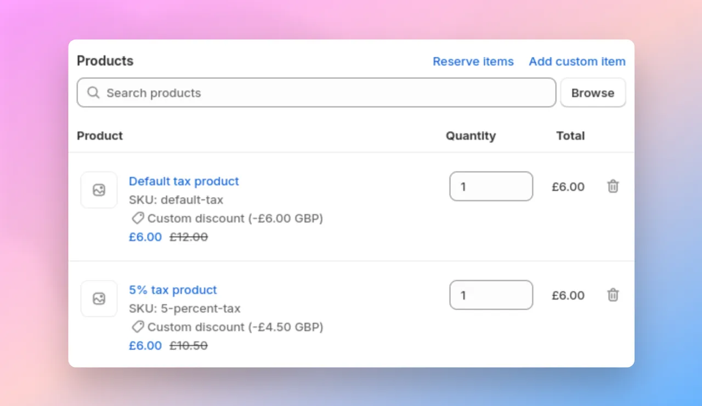The image size is (702, 406).
Task: Click the £6.00 price link on 5% tax product
Action: coord(145,345)
